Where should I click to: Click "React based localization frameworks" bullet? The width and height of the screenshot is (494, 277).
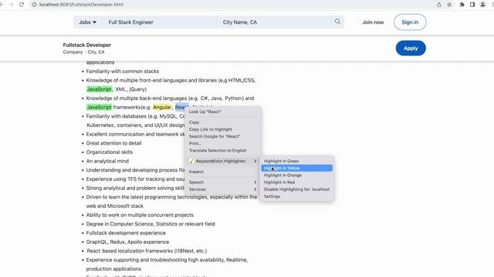click(147, 251)
